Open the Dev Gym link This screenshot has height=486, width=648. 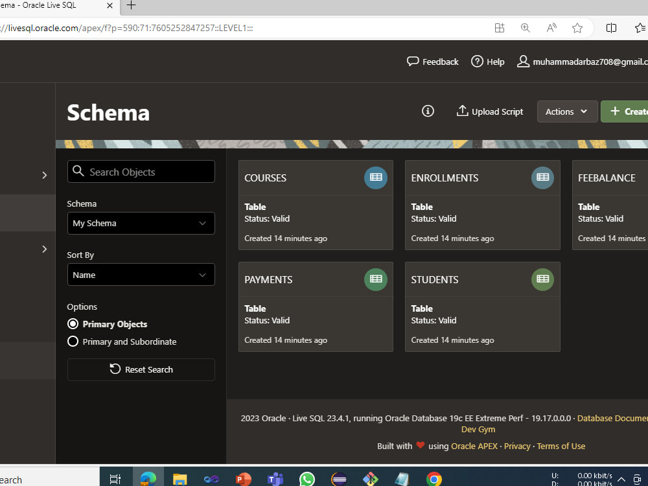click(x=478, y=430)
